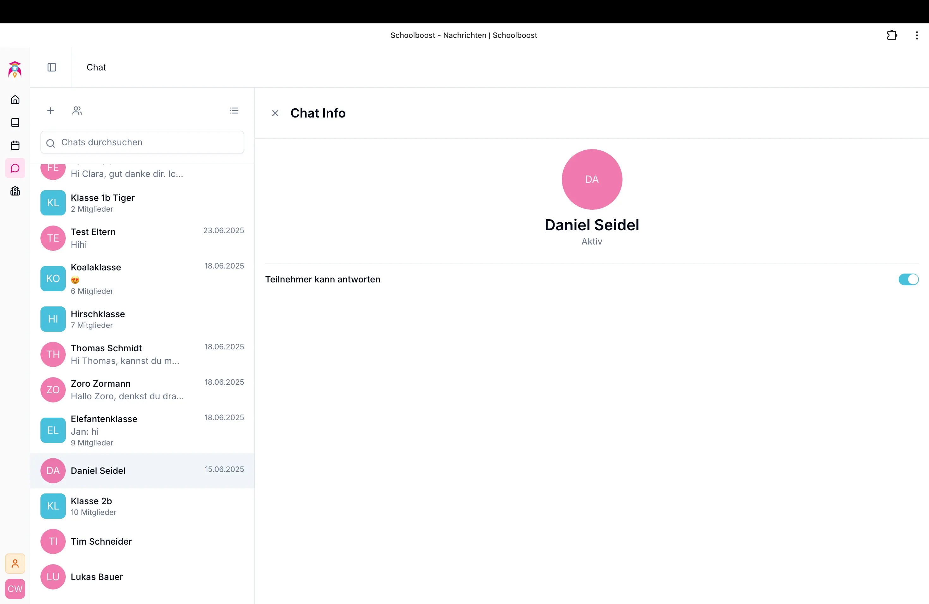929x604 pixels.
Task: Open browser three-dot menu
Action: [x=916, y=35]
